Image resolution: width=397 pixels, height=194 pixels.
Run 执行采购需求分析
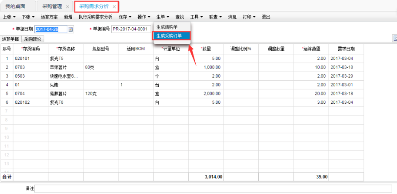(x=96, y=17)
